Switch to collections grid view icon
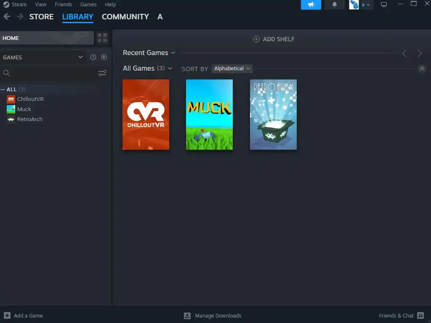This screenshot has width=431, height=323. coord(102,38)
